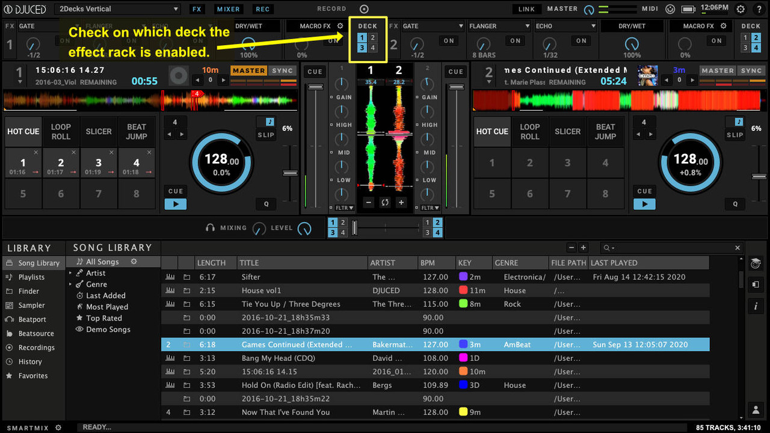Viewport: 770px width, 433px height.
Task: Open the SMARTMIX settings gear
Action: 58,428
